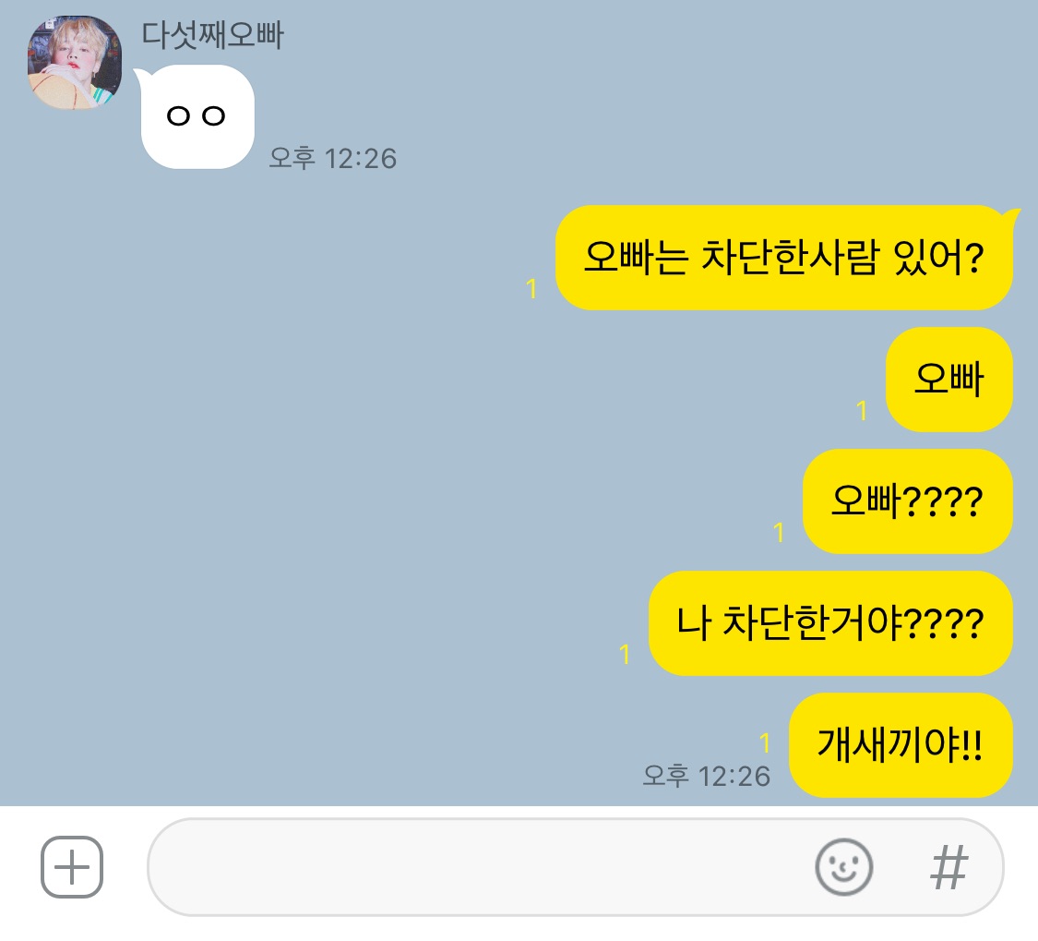The image size is (1038, 941).
Task: Tap the sender name 다섯째오빠
Action: (x=212, y=35)
